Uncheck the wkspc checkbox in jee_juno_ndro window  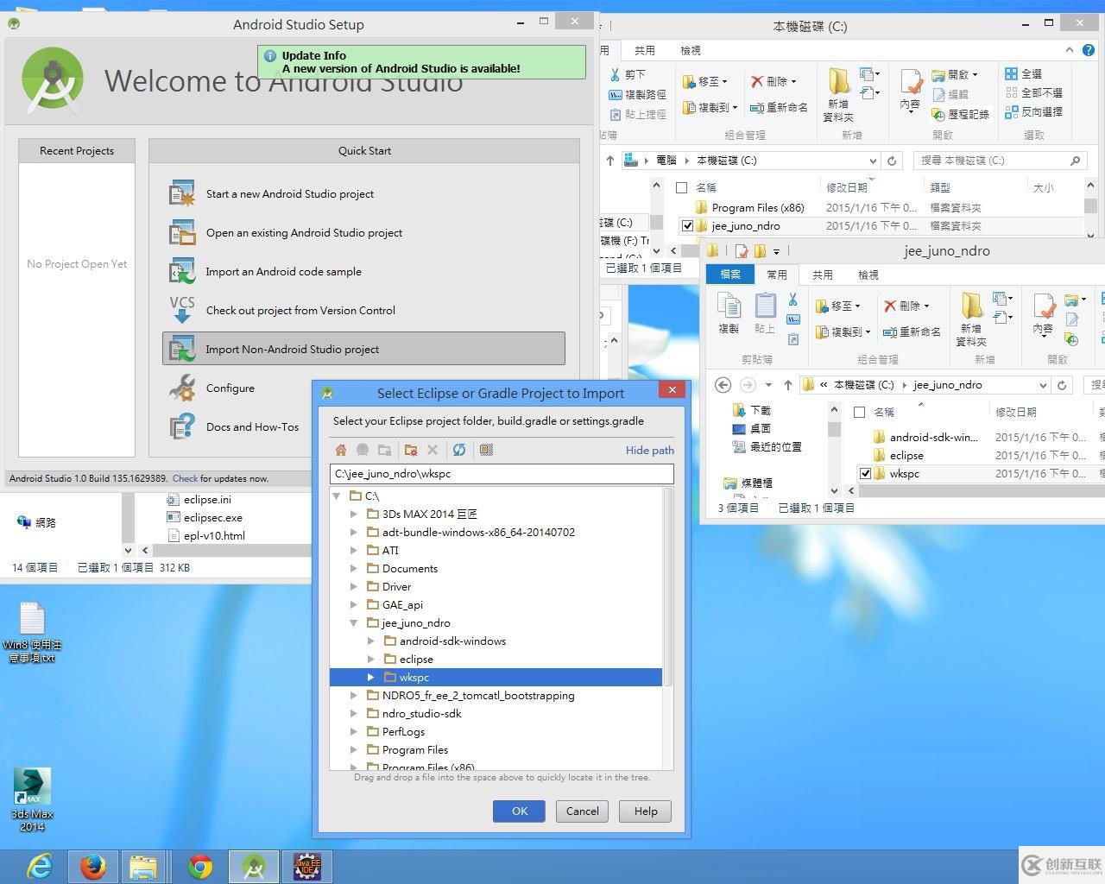point(865,473)
